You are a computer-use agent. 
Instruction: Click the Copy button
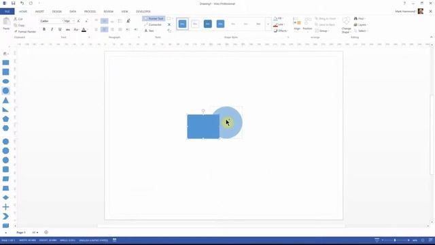[19, 25]
